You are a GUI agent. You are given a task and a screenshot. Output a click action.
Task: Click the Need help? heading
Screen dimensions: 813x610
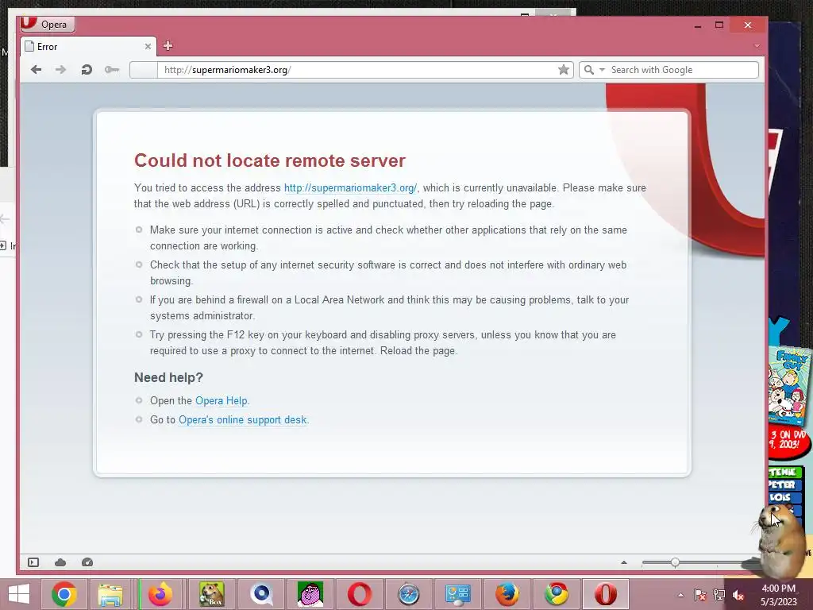168,377
